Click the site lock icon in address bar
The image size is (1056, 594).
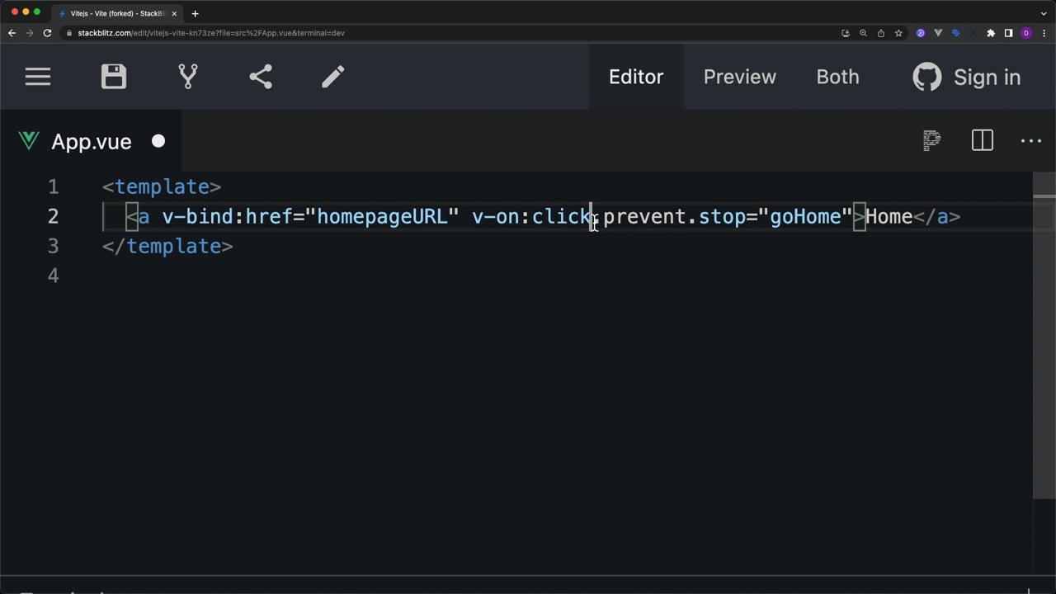pyautogui.click(x=69, y=33)
